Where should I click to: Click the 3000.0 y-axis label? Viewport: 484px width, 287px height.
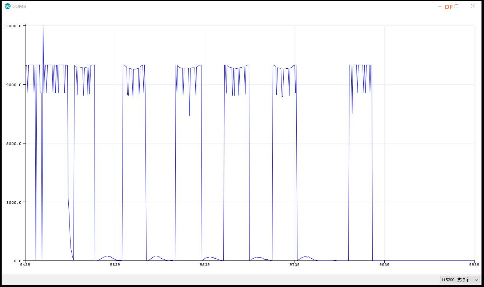14,202
